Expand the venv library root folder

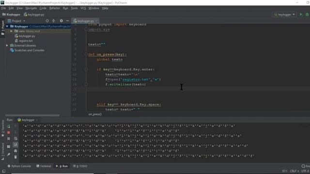(11, 31)
